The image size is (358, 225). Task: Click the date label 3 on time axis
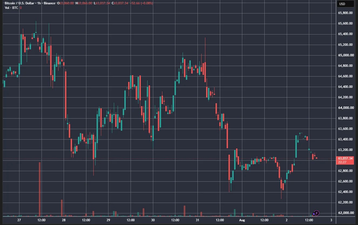click(331, 220)
